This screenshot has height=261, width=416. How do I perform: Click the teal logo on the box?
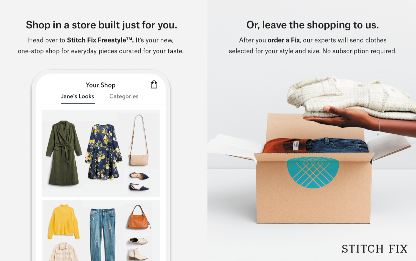[x=313, y=173]
